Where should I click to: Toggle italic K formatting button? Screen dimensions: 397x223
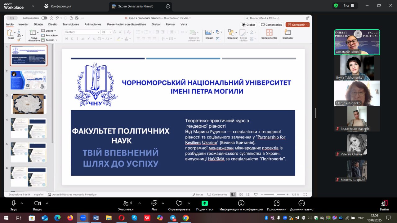point(72,39)
